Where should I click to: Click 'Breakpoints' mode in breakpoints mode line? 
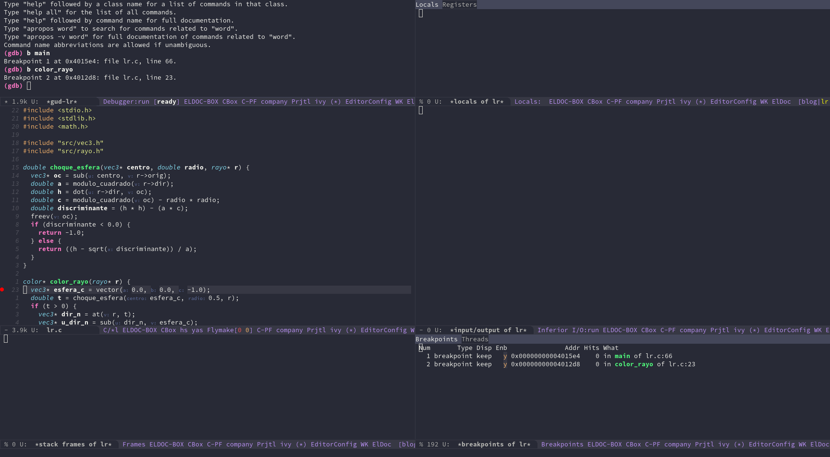(x=562, y=445)
